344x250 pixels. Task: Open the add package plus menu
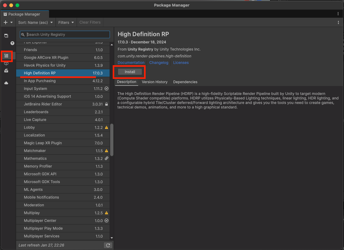[8, 22]
